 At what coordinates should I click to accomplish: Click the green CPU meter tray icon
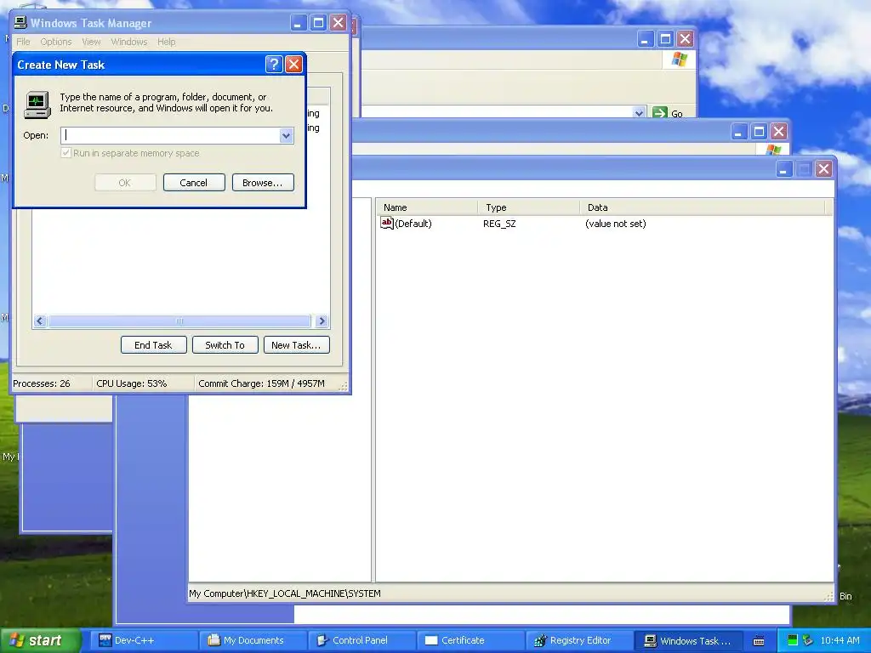click(x=793, y=640)
